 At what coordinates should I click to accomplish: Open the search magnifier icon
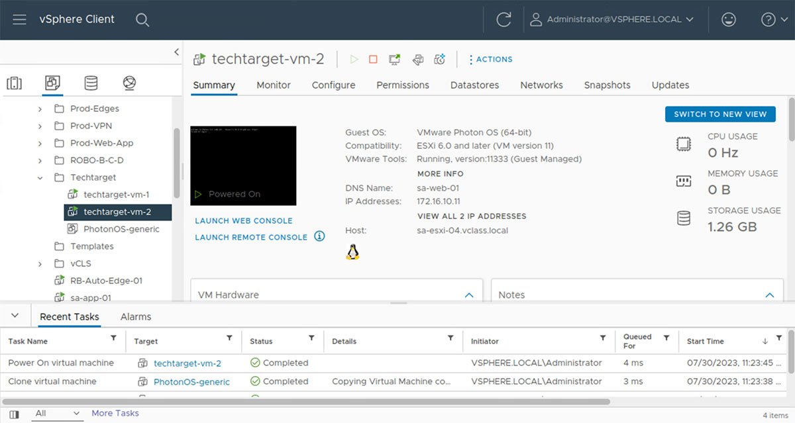pos(142,19)
